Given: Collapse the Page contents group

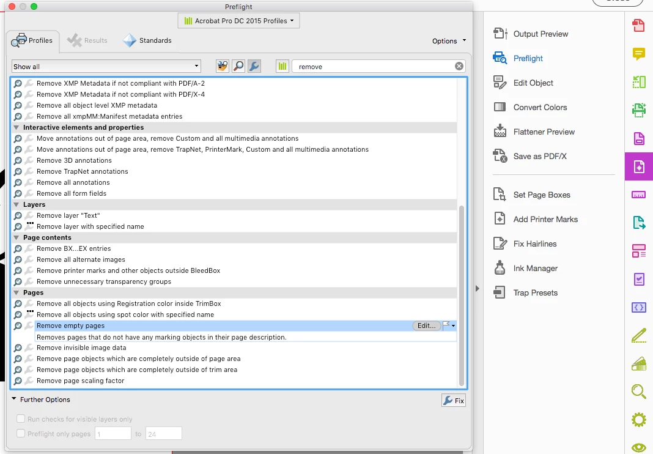Looking at the screenshot, I should pyautogui.click(x=17, y=237).
